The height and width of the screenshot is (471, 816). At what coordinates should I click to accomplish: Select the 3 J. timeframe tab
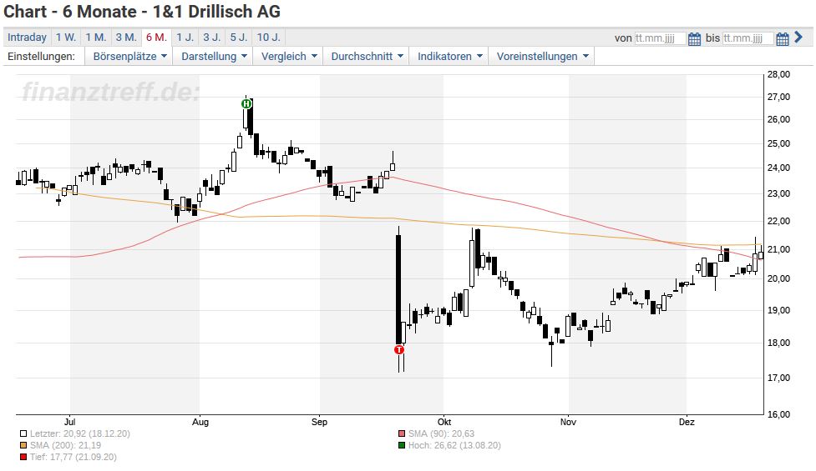pos(212,38)
